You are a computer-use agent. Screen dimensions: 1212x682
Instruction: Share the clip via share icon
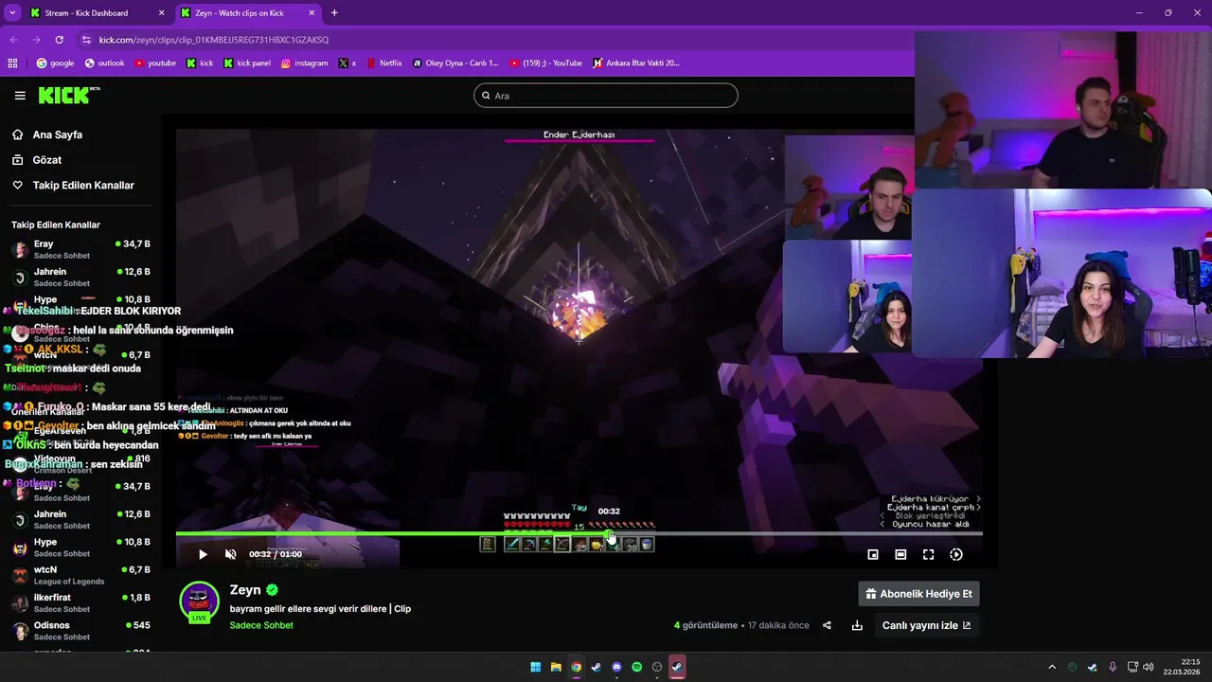(x=827, y=625)
